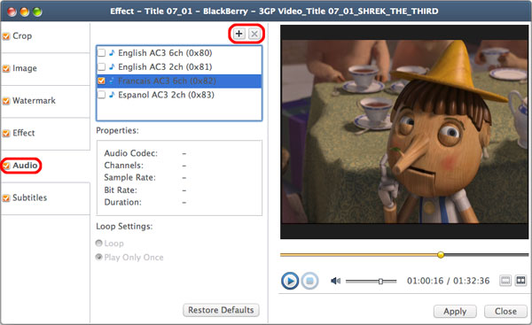Toggle the Effect checkbox
The image size is (532, 325).
pyautogui.click(x=6, y=133)
